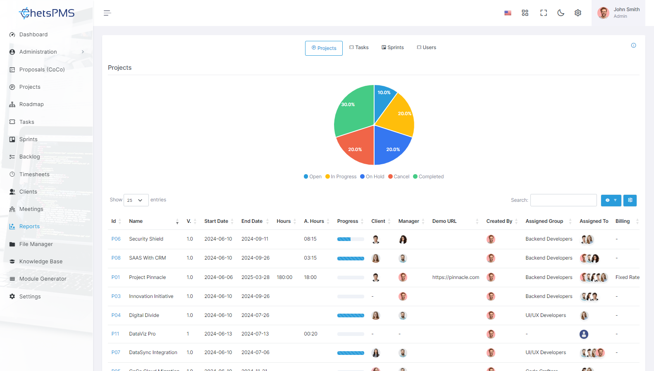Image resolution: width=654 pixels, height=371 pixels.
Task: Open project P01 link
Action: pyautogui.click(x=115, y=277)
